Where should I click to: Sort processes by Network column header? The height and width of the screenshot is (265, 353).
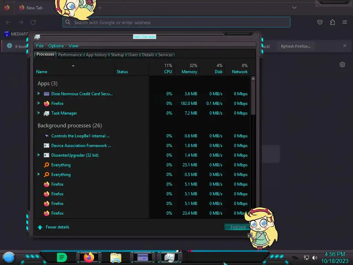pos(237,69)
